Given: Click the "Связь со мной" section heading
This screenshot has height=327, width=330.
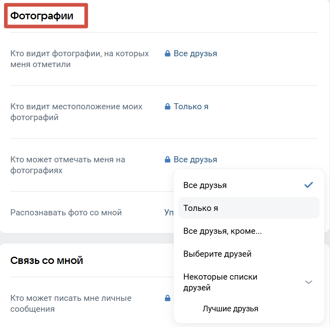Looking at the screenshot, I should pyautogui.click(x=47, y=261).
